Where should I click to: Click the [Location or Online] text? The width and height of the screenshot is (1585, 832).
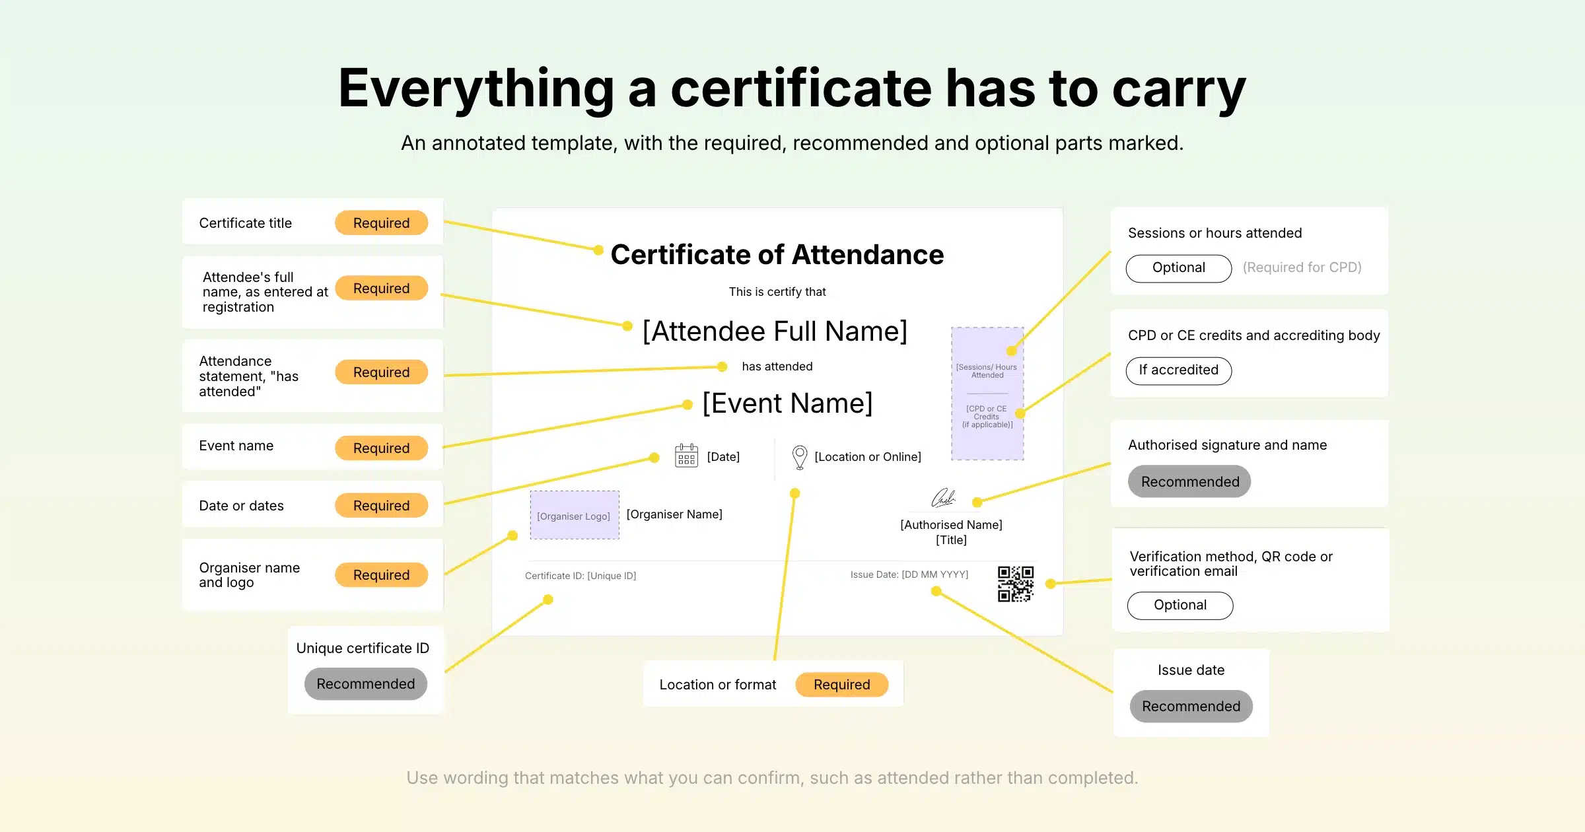868,457
